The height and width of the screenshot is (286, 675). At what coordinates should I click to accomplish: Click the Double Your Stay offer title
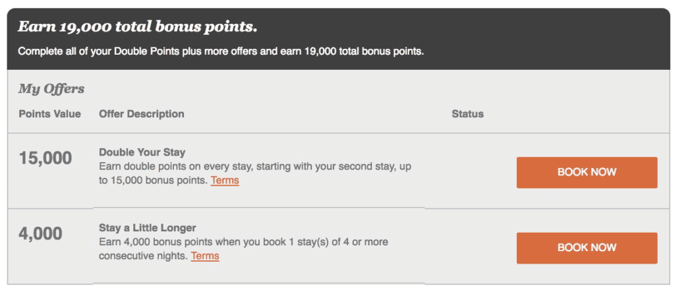[142, 153]
